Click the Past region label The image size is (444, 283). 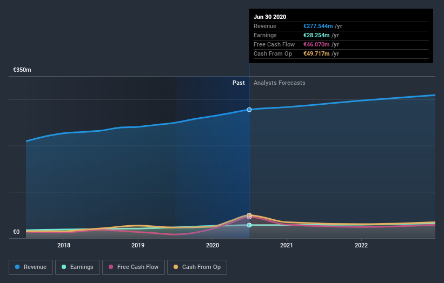[238, 83]
